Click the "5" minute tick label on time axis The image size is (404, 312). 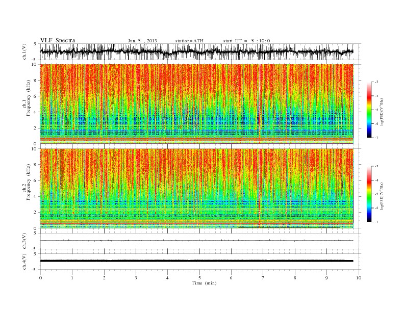tap(199, 278)
